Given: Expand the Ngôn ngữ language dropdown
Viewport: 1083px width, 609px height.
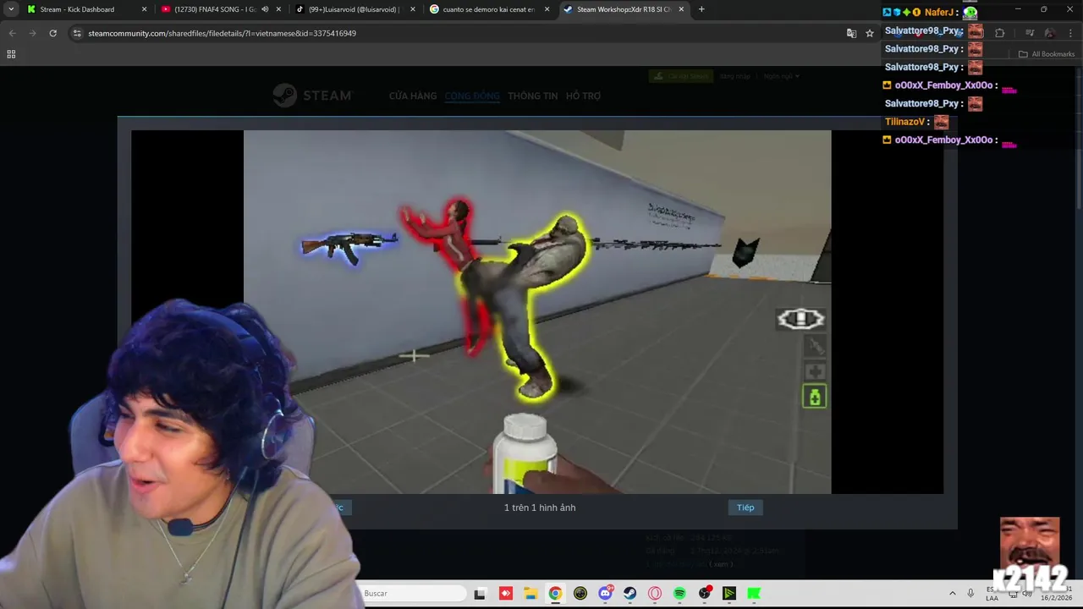Looking at the screenshot, I should [781, 76].
